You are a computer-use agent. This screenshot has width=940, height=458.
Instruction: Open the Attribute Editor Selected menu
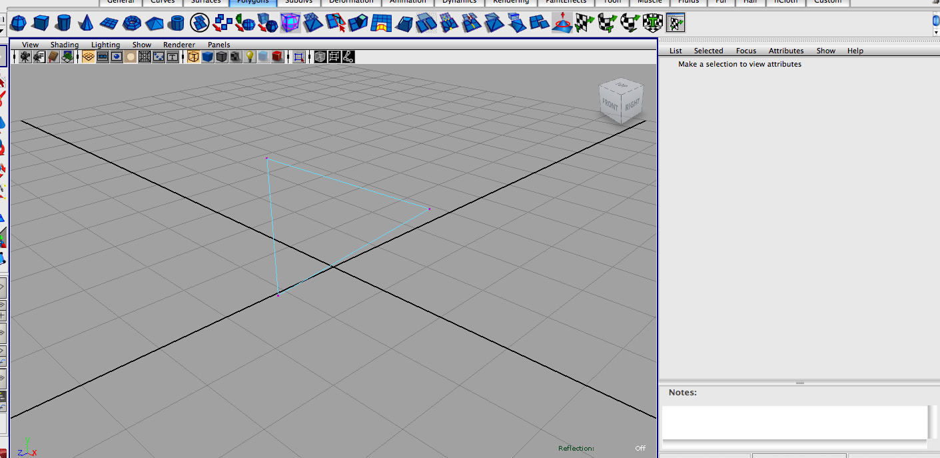click(x=708, y=51)
